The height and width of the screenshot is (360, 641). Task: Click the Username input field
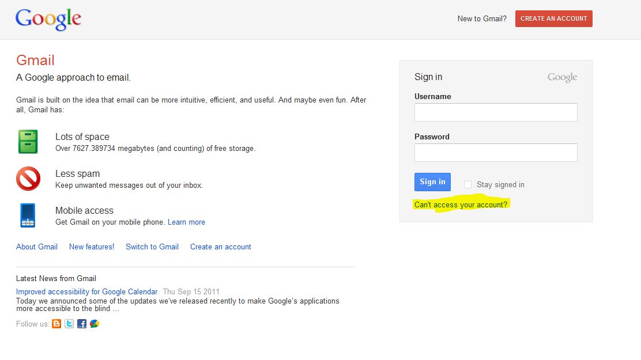point(496,112)
